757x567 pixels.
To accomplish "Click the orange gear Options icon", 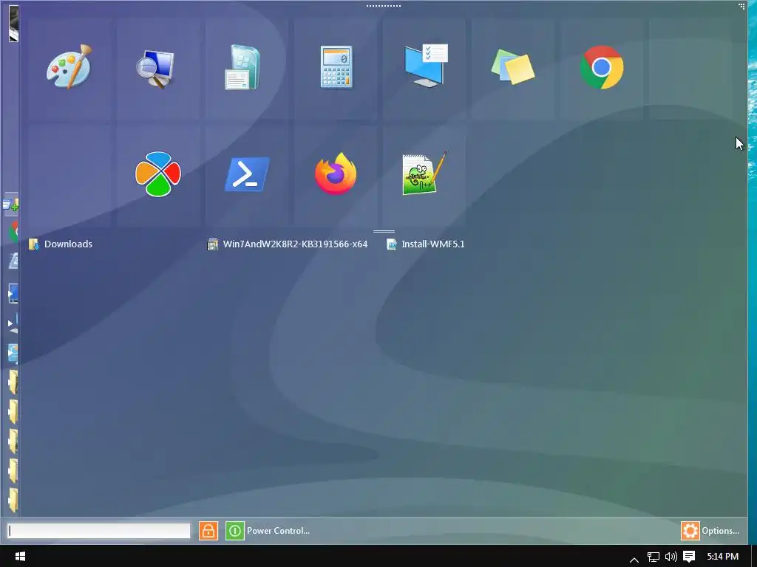I will point(690,531).
